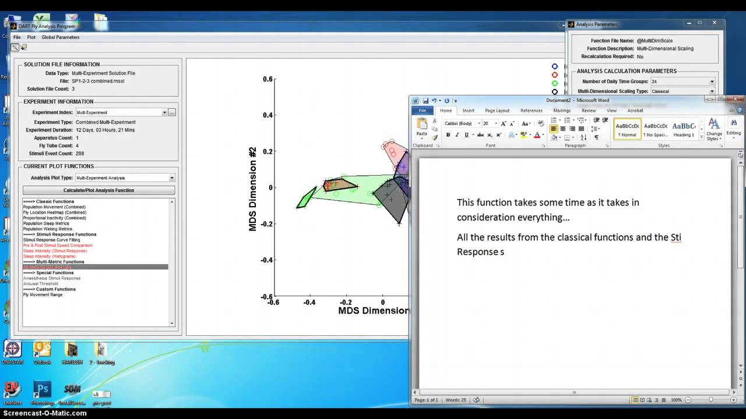Click the Increase Indent icon
Viewport: 746px width, 419px height.
605,120
